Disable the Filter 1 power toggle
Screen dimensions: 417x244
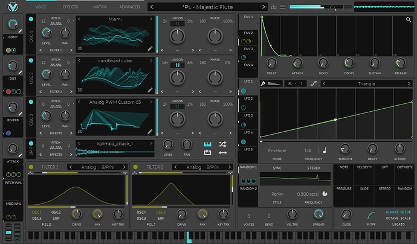pyautogui.click(x=31, y=167)
